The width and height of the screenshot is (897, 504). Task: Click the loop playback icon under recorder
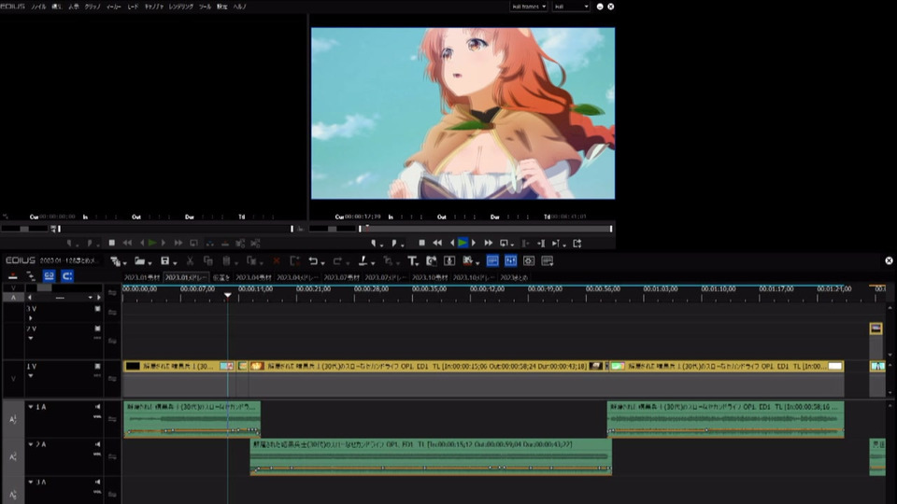tap(504, 244)
